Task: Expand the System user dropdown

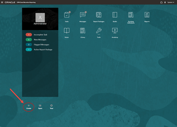Action: click(x=171, y=2)
